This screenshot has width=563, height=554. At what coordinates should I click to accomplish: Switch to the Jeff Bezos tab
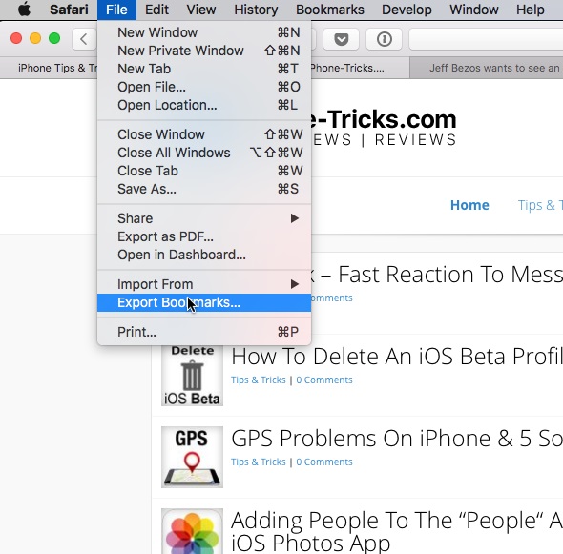coord(487,68)
